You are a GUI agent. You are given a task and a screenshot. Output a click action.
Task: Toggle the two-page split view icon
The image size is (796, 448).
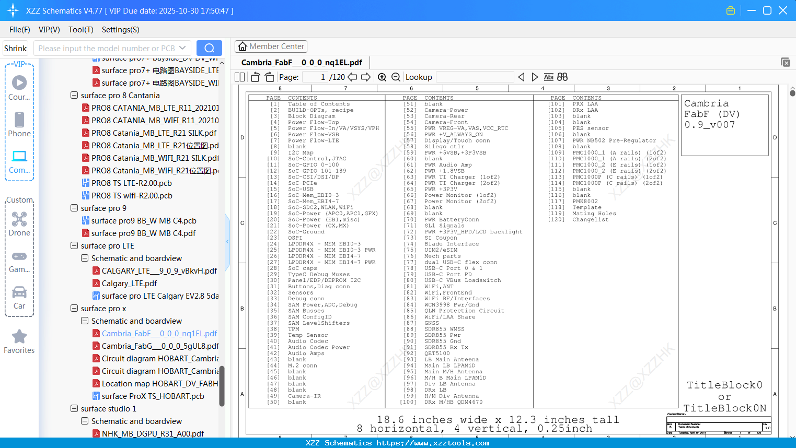[239, 77]
